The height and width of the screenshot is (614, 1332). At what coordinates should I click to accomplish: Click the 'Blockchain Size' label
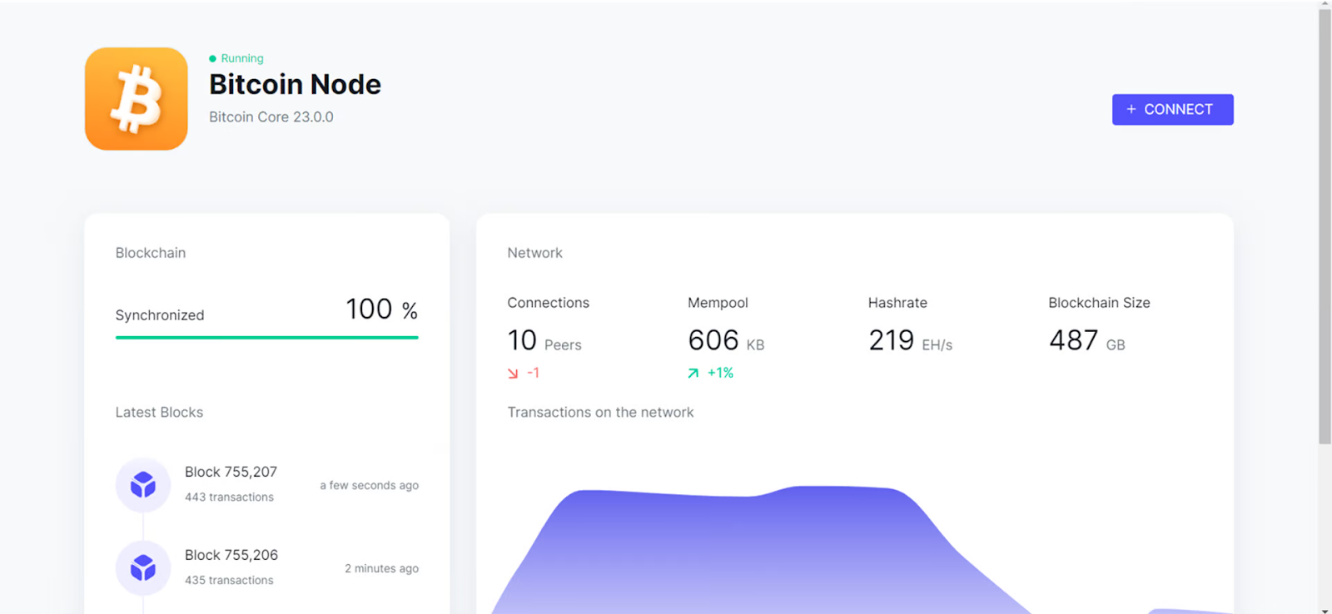[1099, 303]
